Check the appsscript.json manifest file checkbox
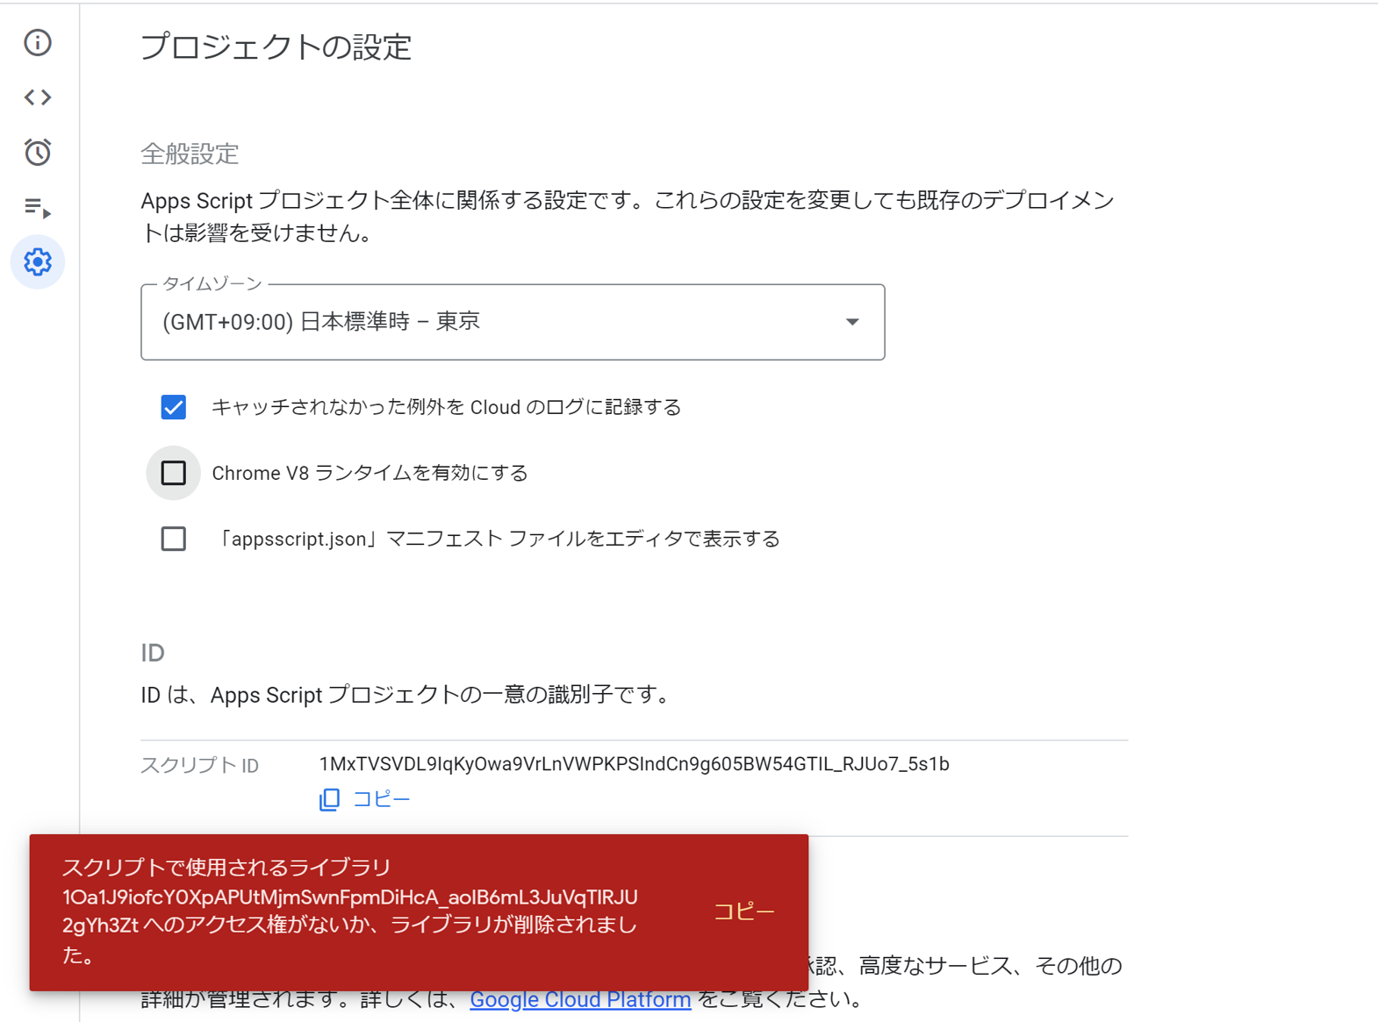Viewport: 1378px width, 1022px height. coord(174,539)
